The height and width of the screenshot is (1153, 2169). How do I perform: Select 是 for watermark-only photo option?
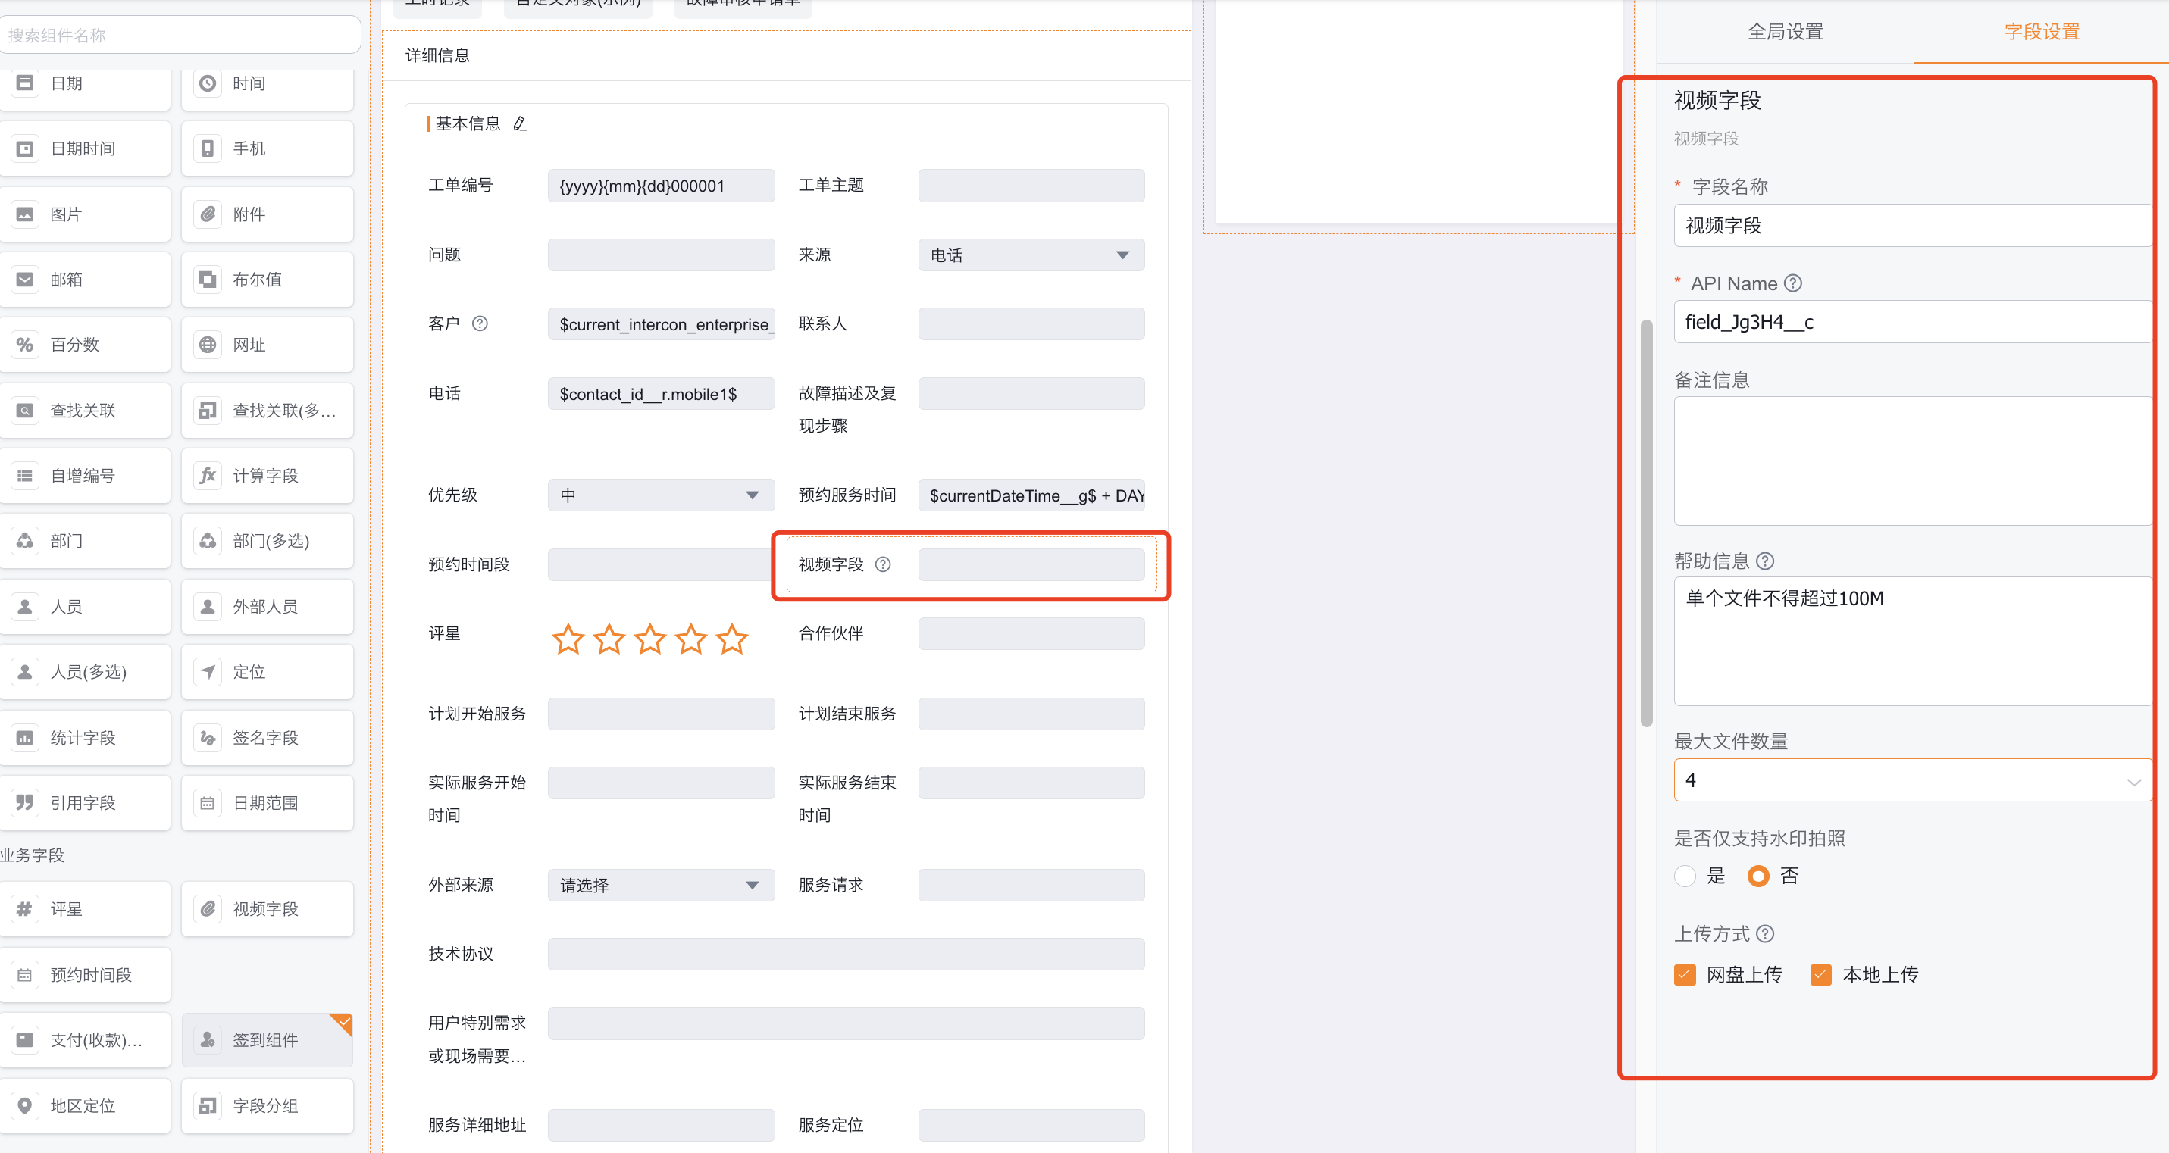(1685, 876)
